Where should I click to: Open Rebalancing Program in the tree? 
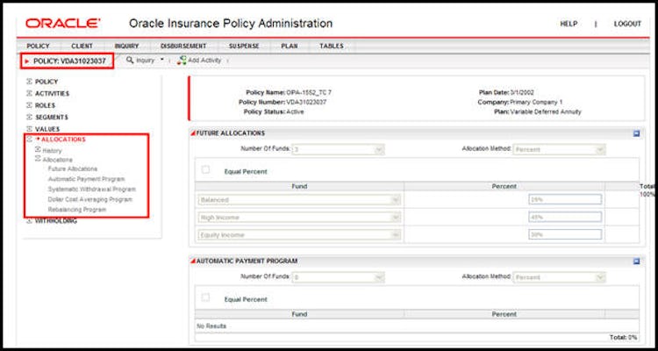click(77, 210)
